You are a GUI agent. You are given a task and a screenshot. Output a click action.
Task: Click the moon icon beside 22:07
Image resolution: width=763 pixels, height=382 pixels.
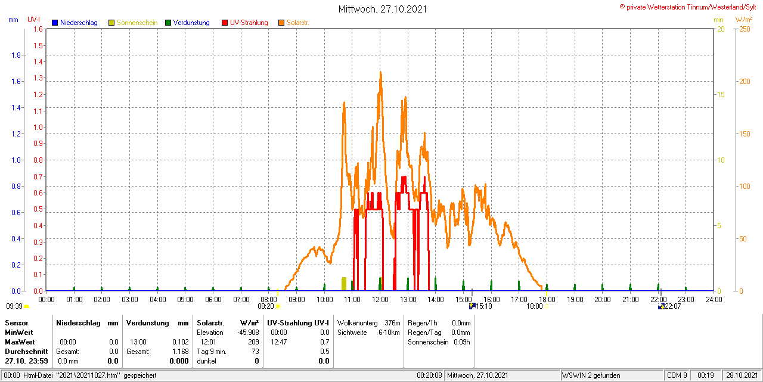coord(661,306)
